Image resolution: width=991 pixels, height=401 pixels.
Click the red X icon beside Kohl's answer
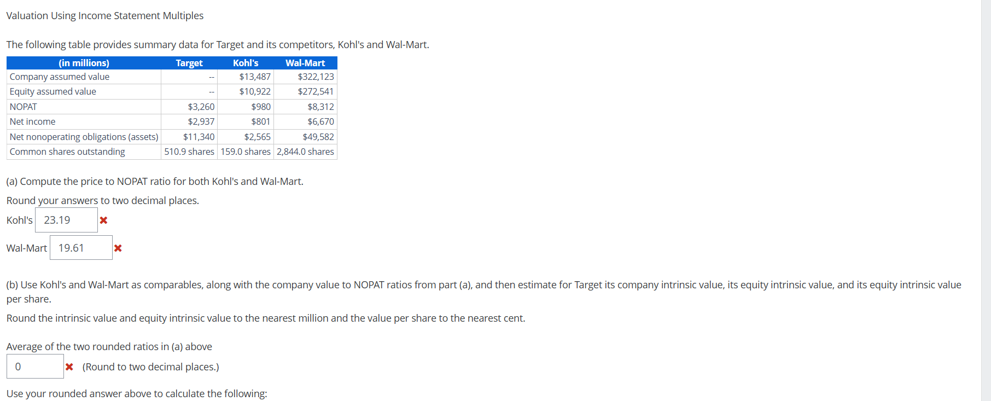104,220
